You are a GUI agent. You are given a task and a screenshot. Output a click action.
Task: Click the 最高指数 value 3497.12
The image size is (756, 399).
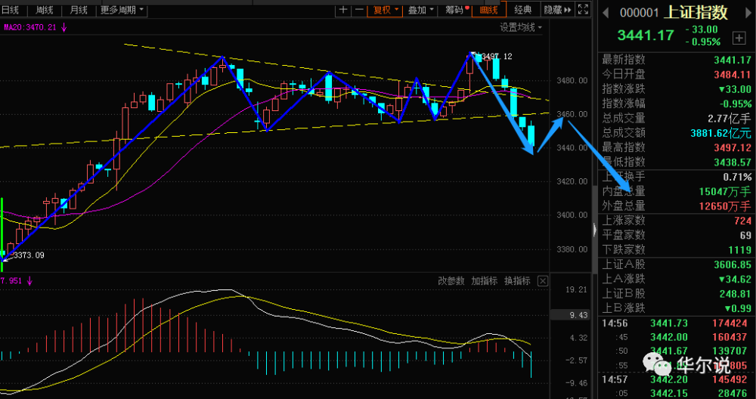click(x=733, y=147)
